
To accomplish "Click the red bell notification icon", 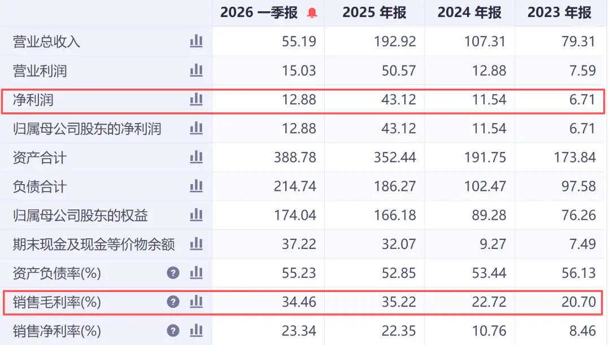I will (x=312, y=13).
